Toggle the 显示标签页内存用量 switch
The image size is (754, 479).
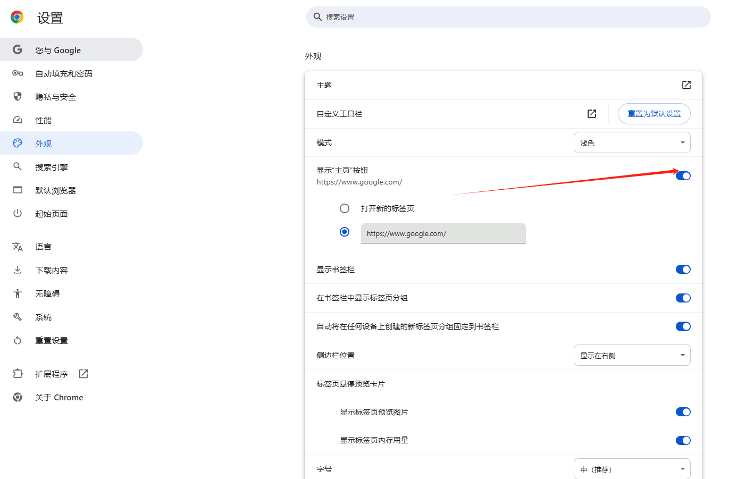pos(683,440)
